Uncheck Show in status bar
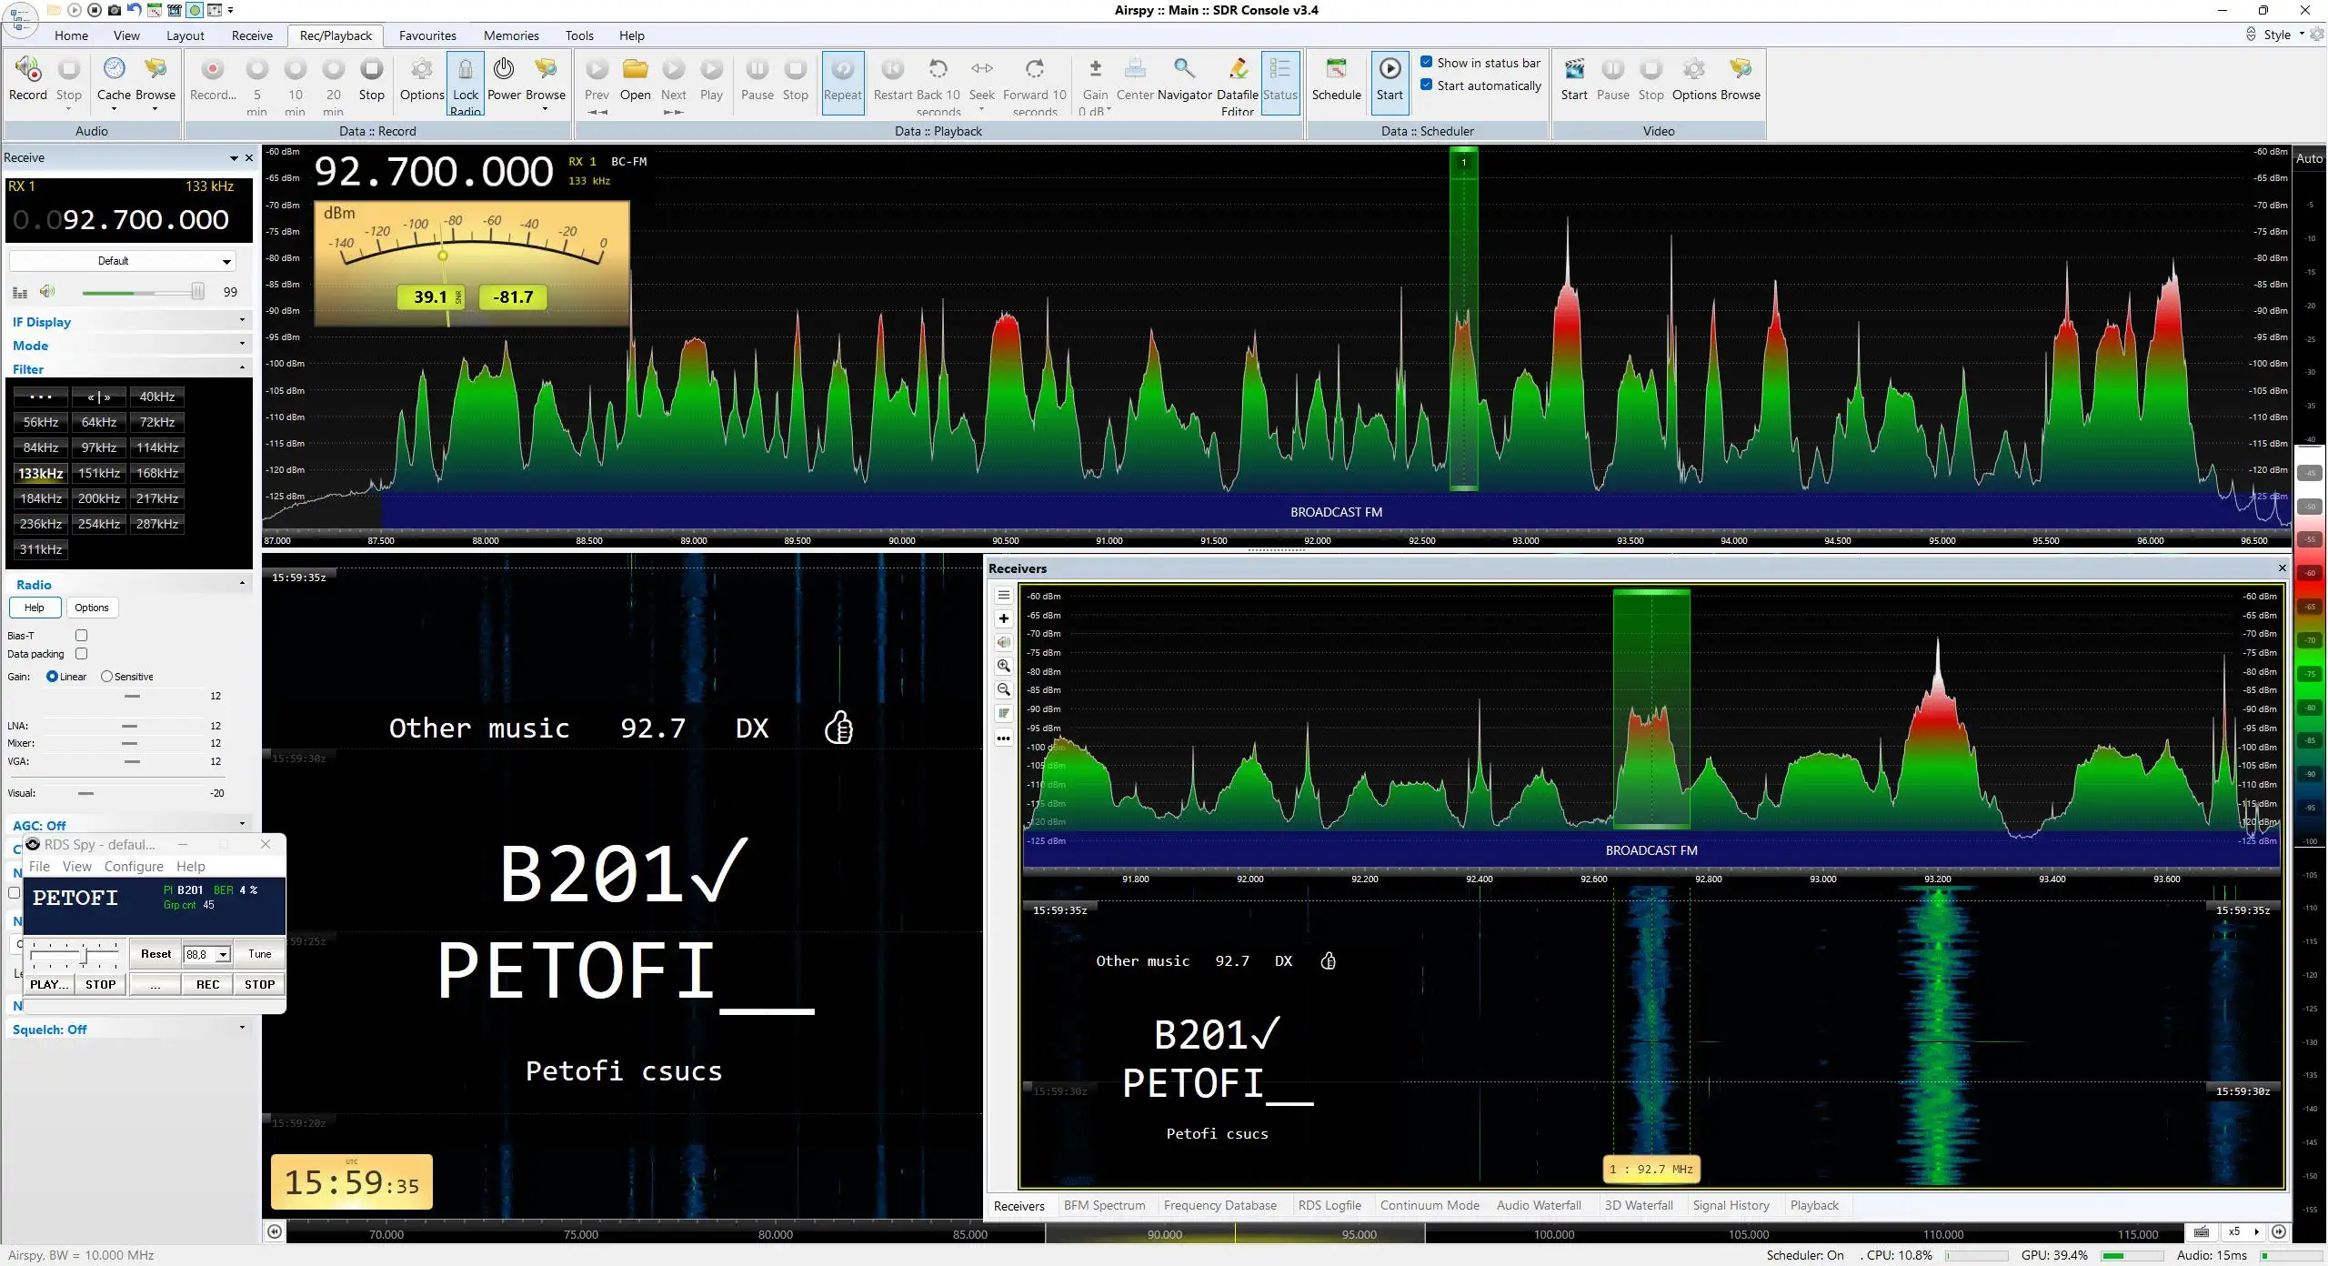Image resolution: width=2328 pixels, height=1266 pixels. tap(1426, 62)
